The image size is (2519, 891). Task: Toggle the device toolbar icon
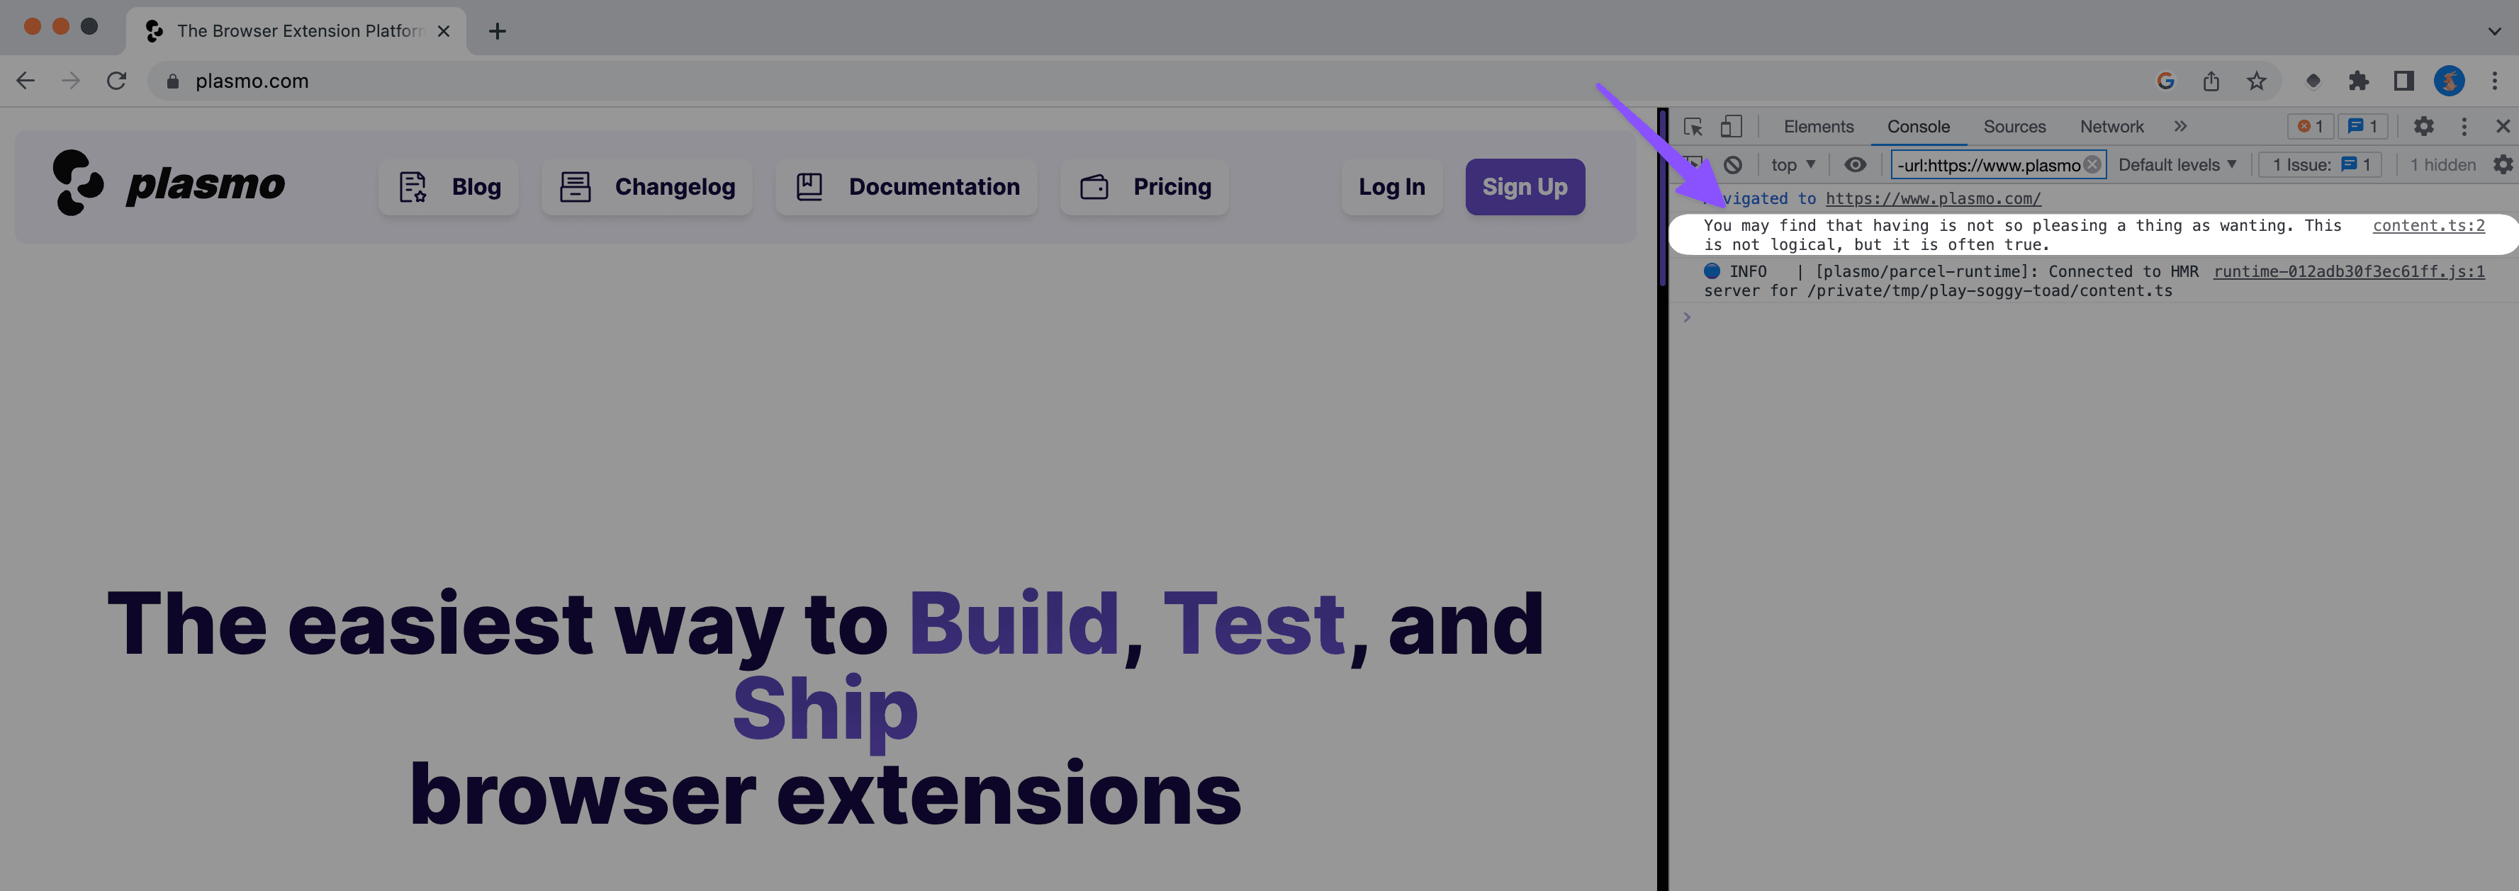point(1731,127)
